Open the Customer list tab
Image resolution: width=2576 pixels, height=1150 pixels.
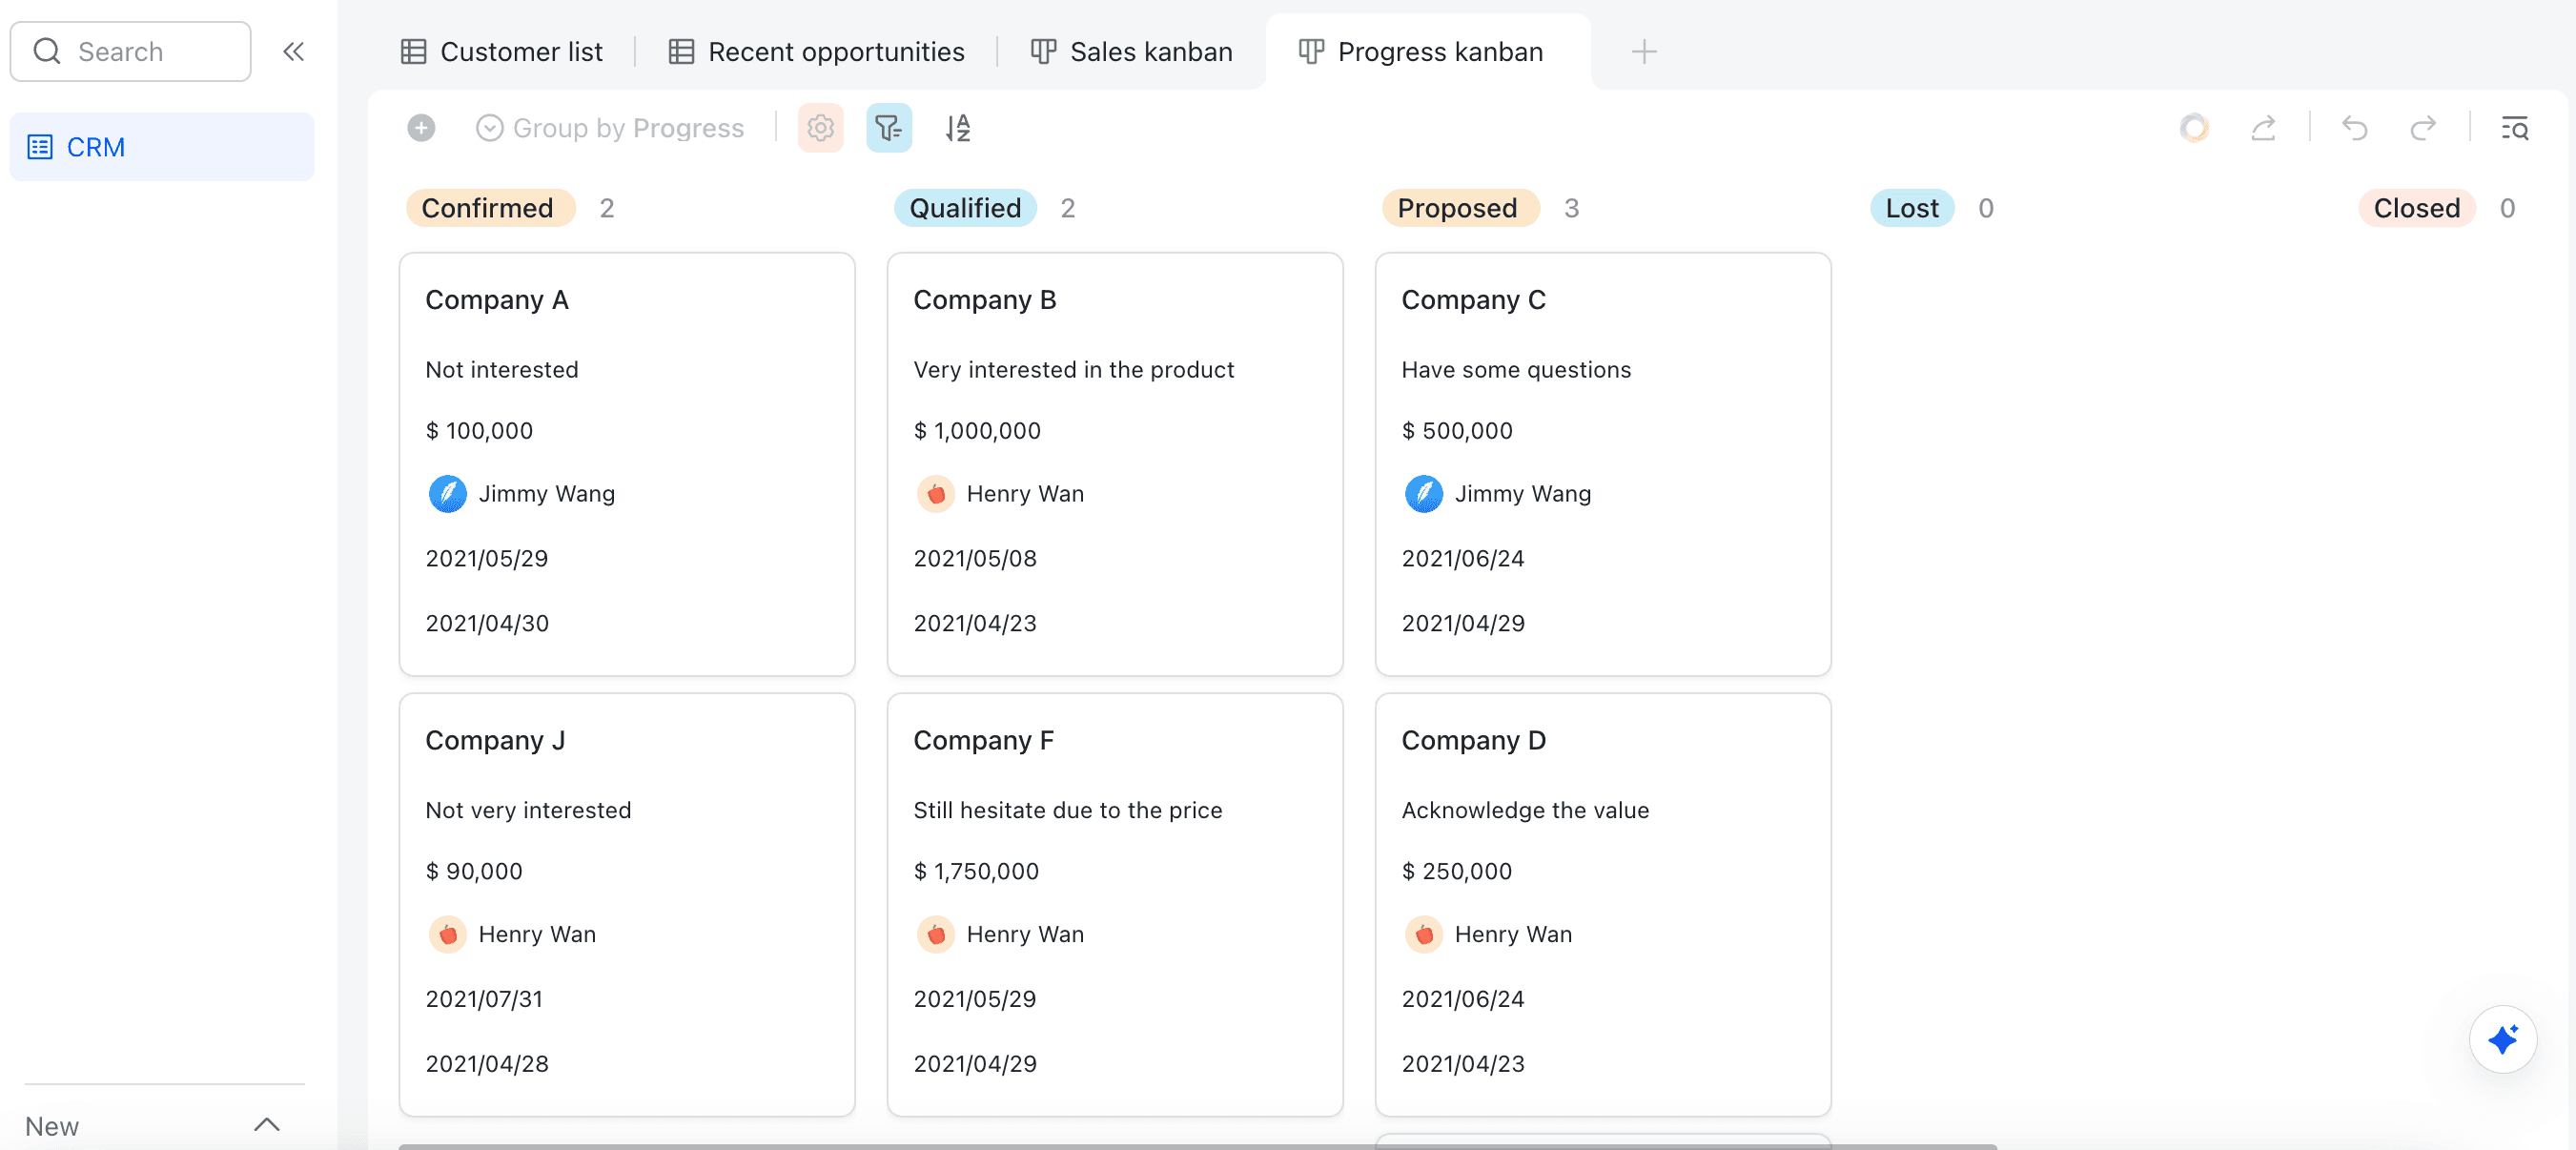point(502,52)
